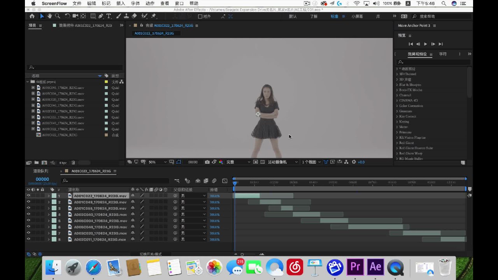Enable the 对齐 snapping checkbox

point(200,16)
